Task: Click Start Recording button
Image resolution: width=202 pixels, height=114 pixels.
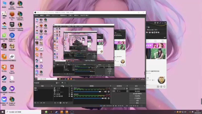Action: (x=137, y=96)
